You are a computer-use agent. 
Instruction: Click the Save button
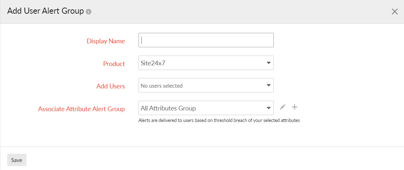(17, 160)
